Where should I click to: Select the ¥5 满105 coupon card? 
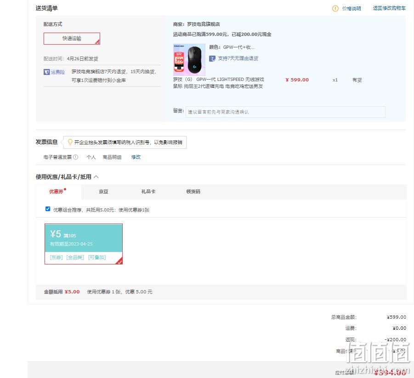point(84,244)
